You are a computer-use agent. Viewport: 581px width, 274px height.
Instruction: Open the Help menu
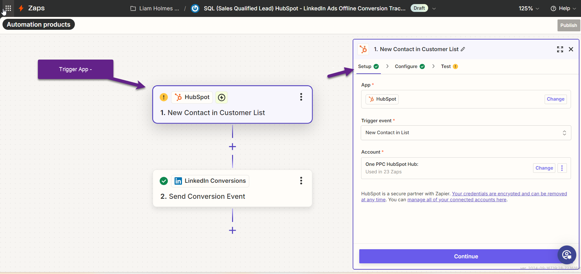[x=563, y=8]
